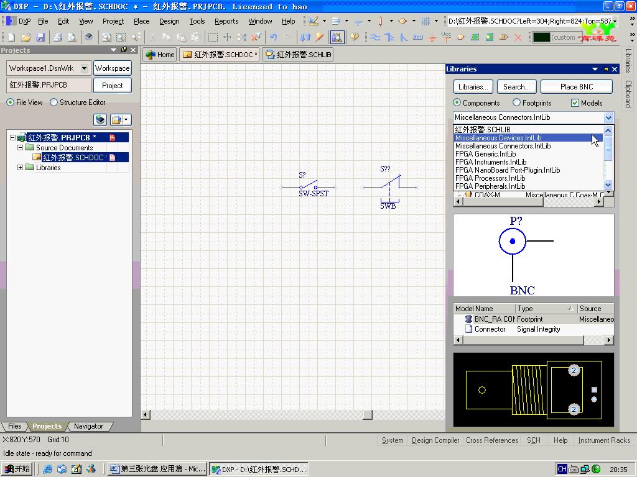This screenshot has height=477, width=637.
Task: Click the Search... button
Action: coord(516,87)
